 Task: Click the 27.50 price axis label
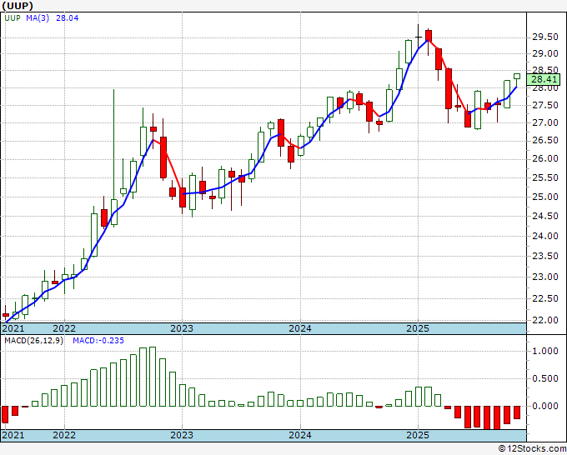pos(545,105)
